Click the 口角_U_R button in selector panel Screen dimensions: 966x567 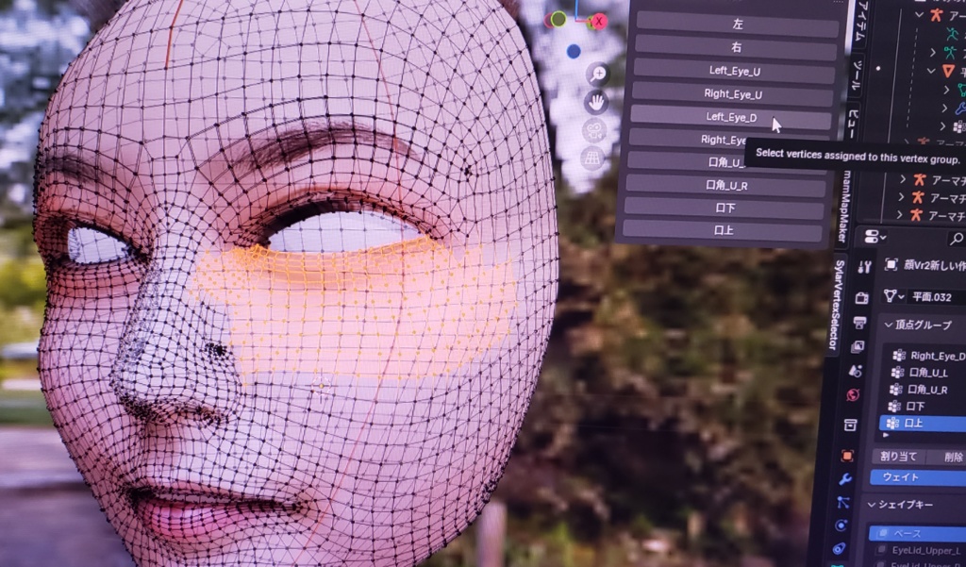725,186
